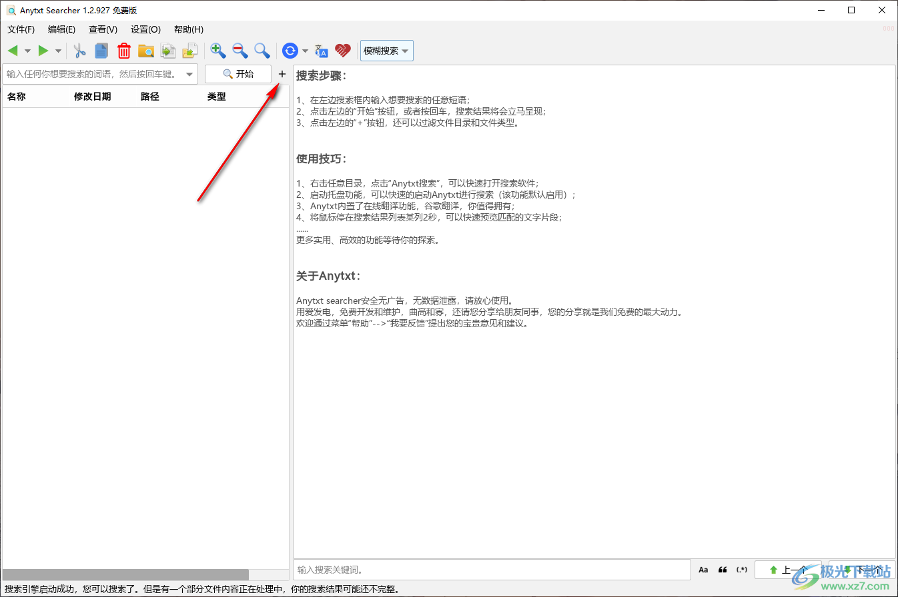Click the plus filter button
Screen dimensions: 898x597
[x=282, y=74]
